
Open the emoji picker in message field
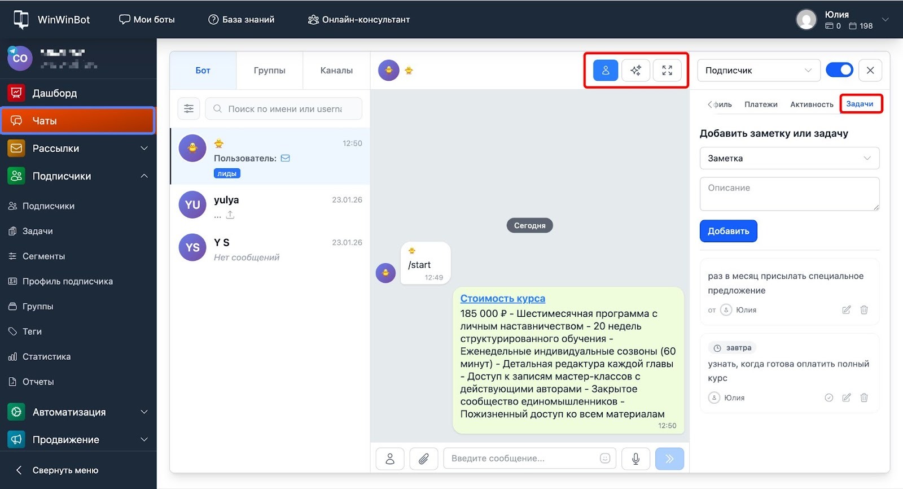[x=605, y=459]
